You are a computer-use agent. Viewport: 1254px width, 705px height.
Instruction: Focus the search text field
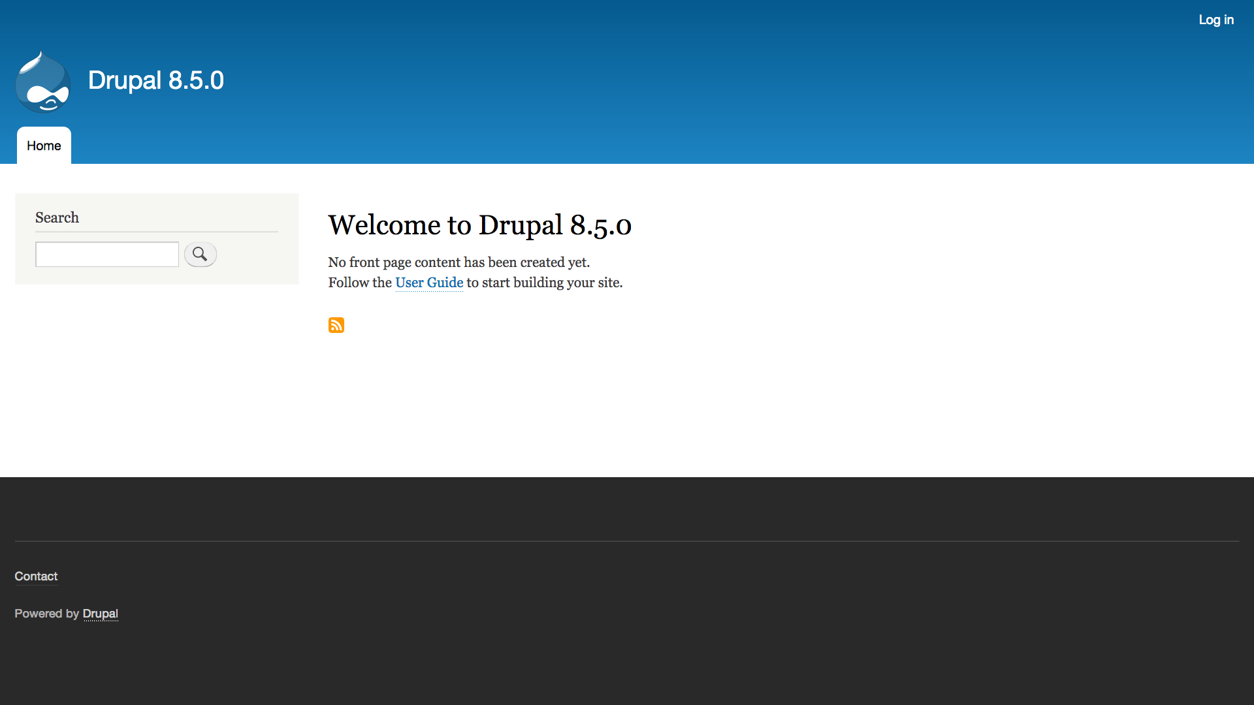[x=107, y=255]
